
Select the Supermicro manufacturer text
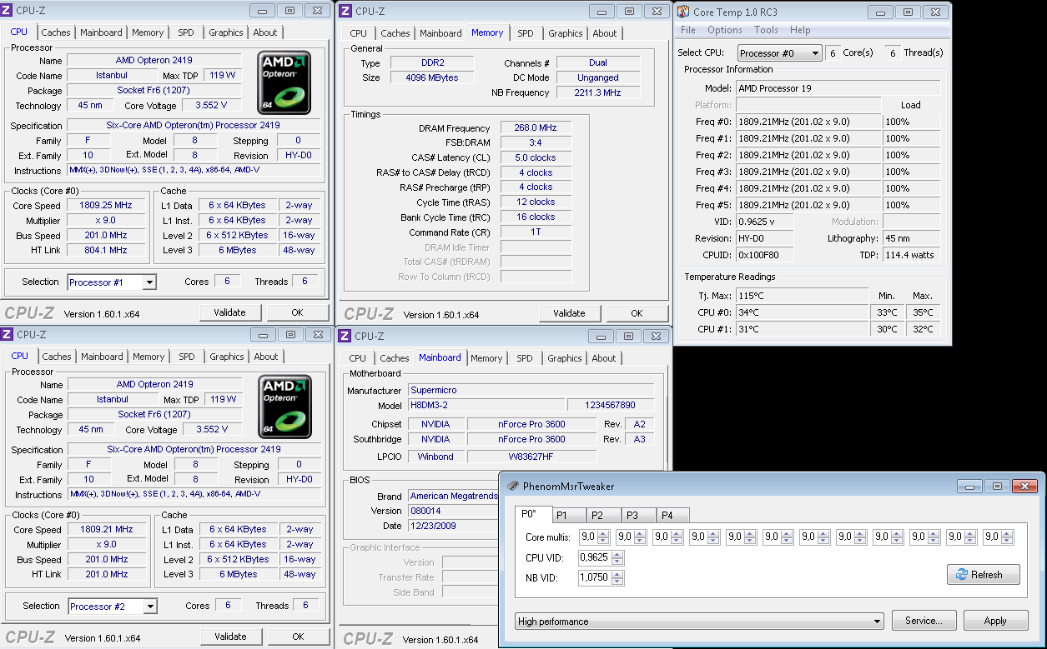tap(531, 390)
